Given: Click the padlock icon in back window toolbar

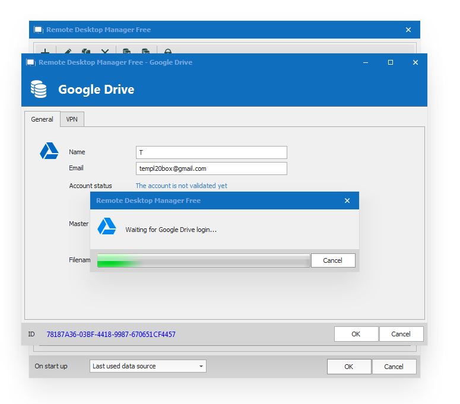Looking at the screenshot, I should [x=168, y=52].
